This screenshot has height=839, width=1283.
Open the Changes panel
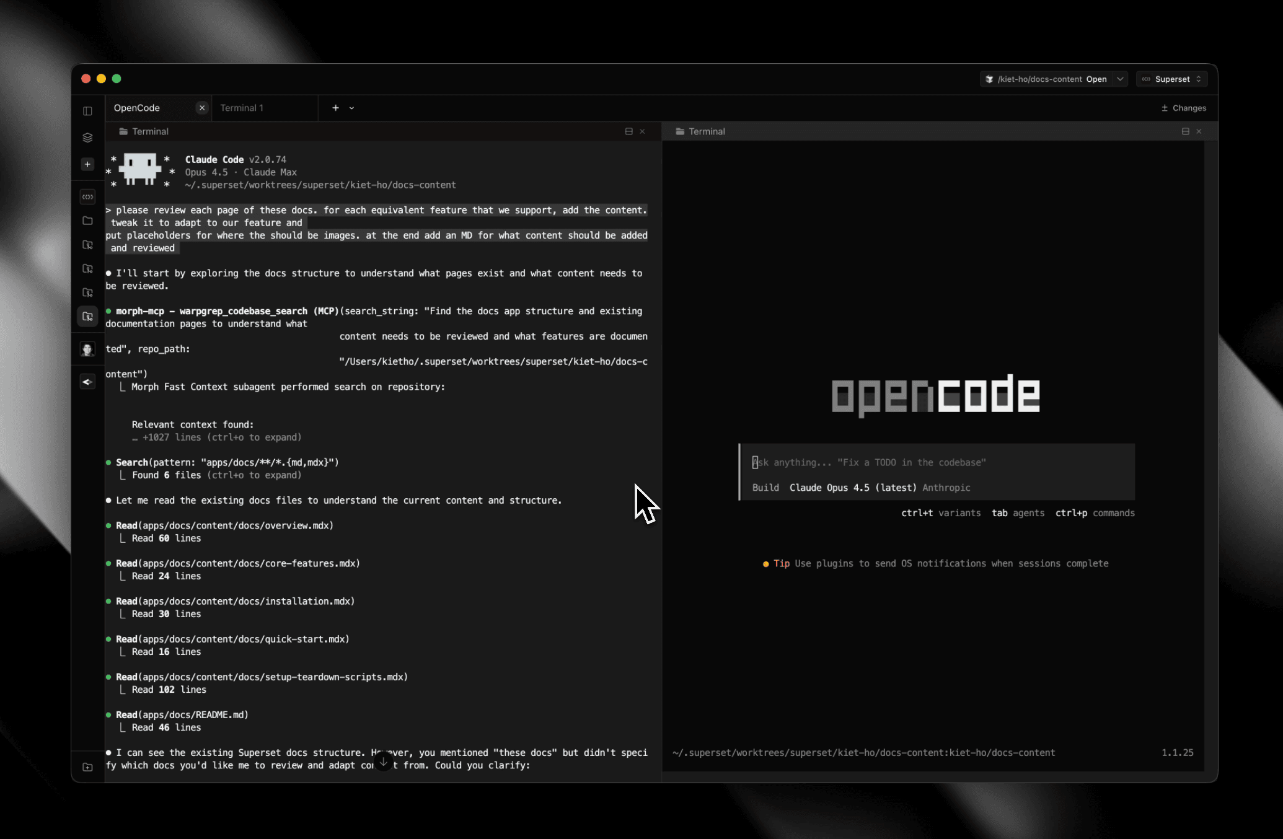pyautogui.click(x=1184, y=108)
